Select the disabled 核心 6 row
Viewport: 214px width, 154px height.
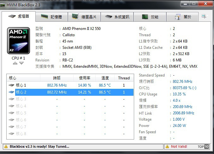pos(70,120)
